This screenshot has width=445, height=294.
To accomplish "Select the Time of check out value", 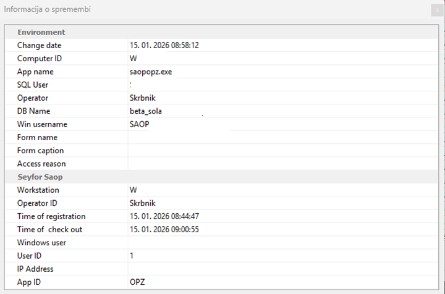I will (x=164, y=229).
